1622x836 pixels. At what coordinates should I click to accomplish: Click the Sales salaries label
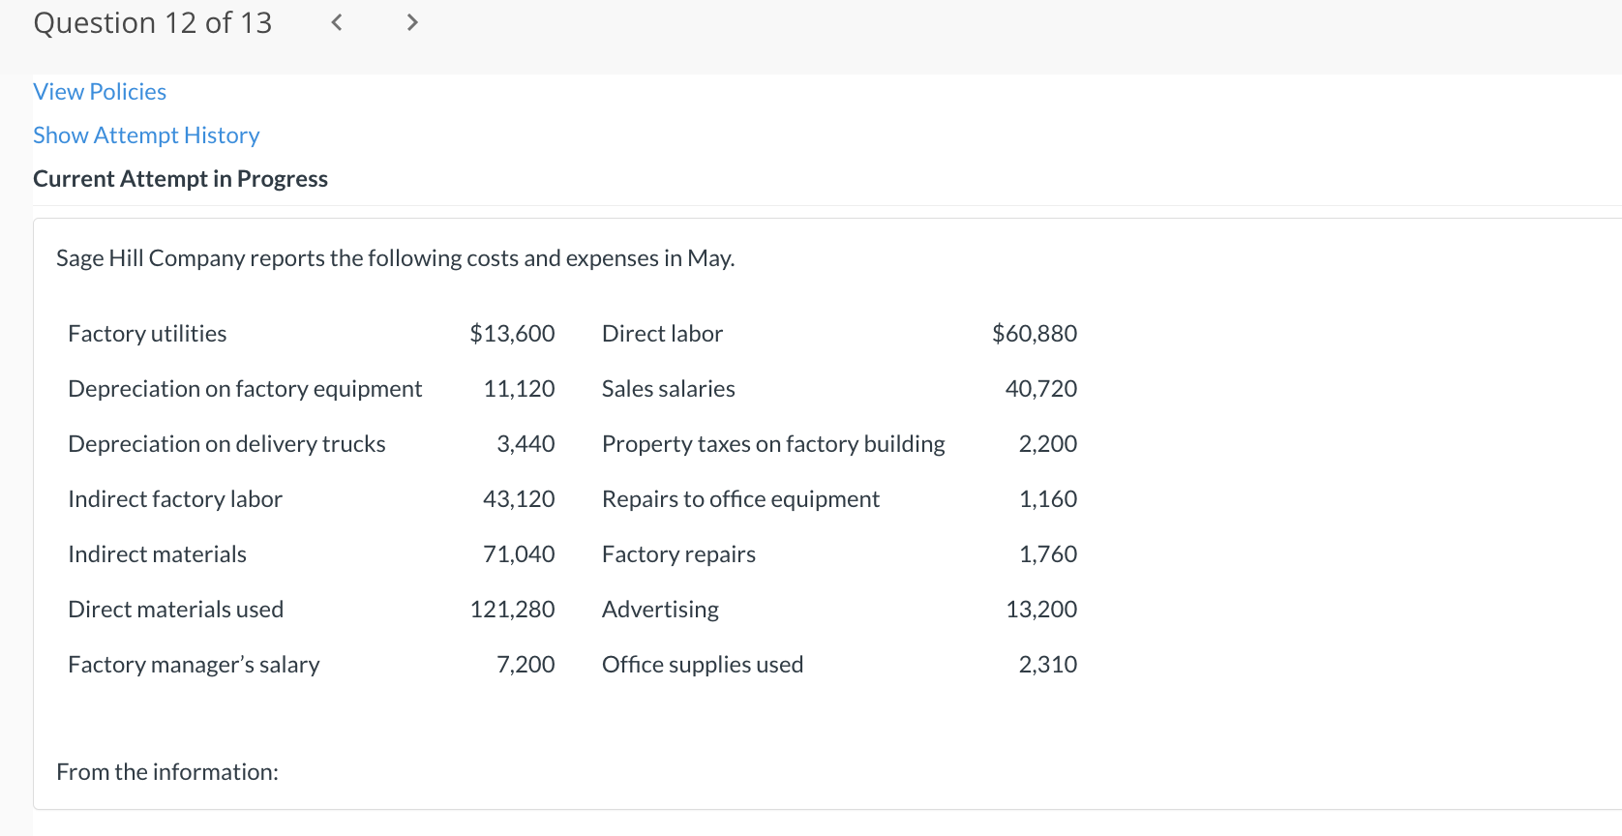click(x=668, y=389)
